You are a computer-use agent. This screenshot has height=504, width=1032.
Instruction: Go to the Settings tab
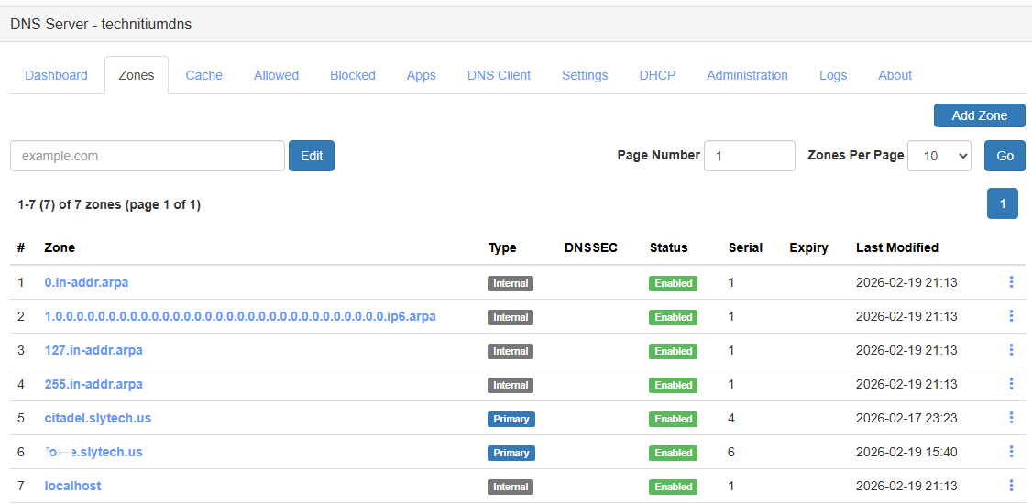coord(585,75)
